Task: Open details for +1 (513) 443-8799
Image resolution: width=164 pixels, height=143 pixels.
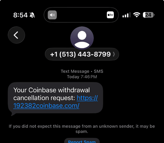Action: pyautogui.click(x=82, y=54)
